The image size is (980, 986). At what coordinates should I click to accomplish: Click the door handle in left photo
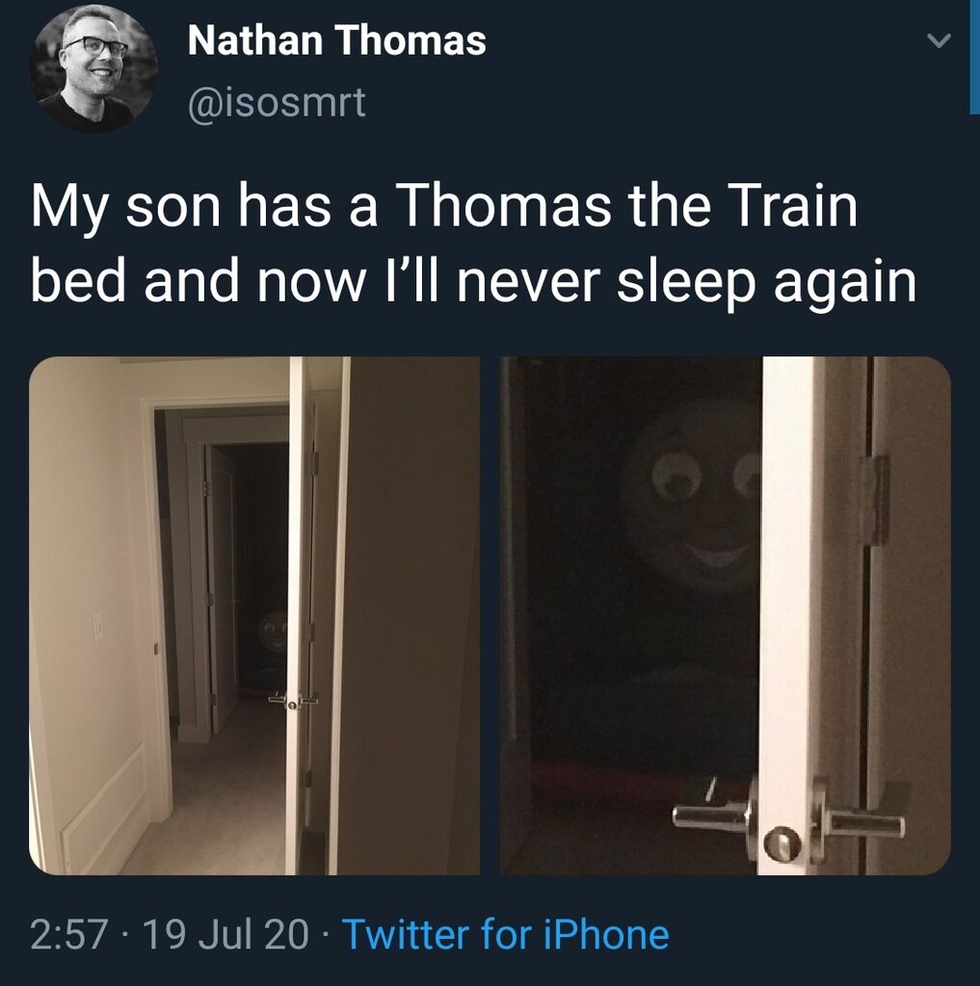(293, 700)
